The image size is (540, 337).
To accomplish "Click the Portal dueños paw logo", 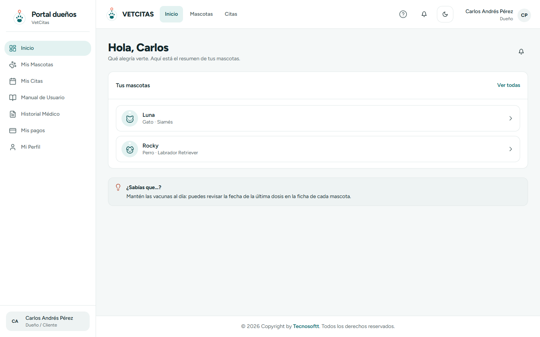I will (19, 17).
